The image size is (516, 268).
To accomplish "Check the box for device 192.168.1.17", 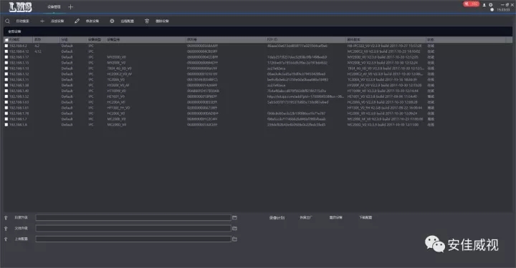I will pyautogui.click(x=6, y=57).
